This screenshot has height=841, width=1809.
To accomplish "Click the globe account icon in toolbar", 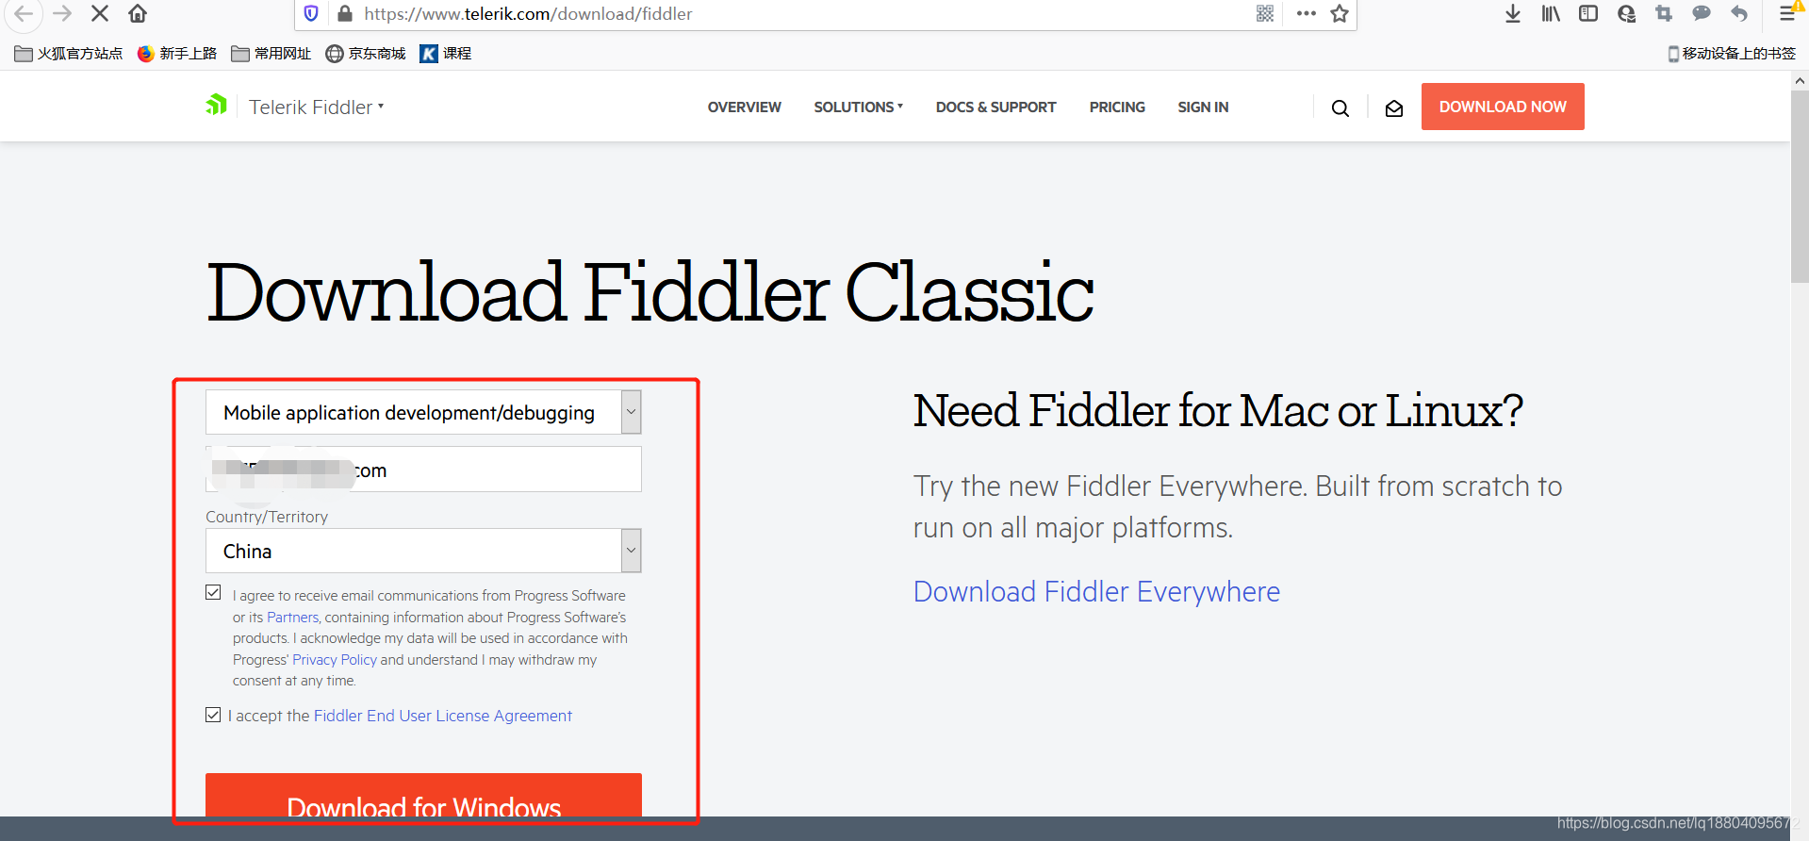I will point(1626,13).
